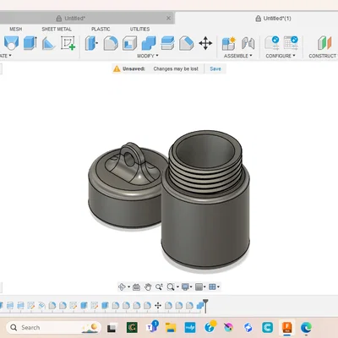
Task: Select the Pan hand tool
Action: pos(148,287)
